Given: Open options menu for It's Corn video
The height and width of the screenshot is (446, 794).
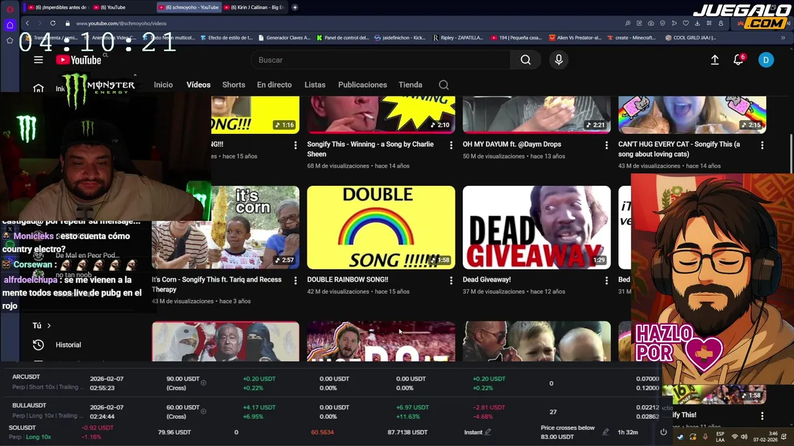Looking at the screenshot, I should point(295,281).
